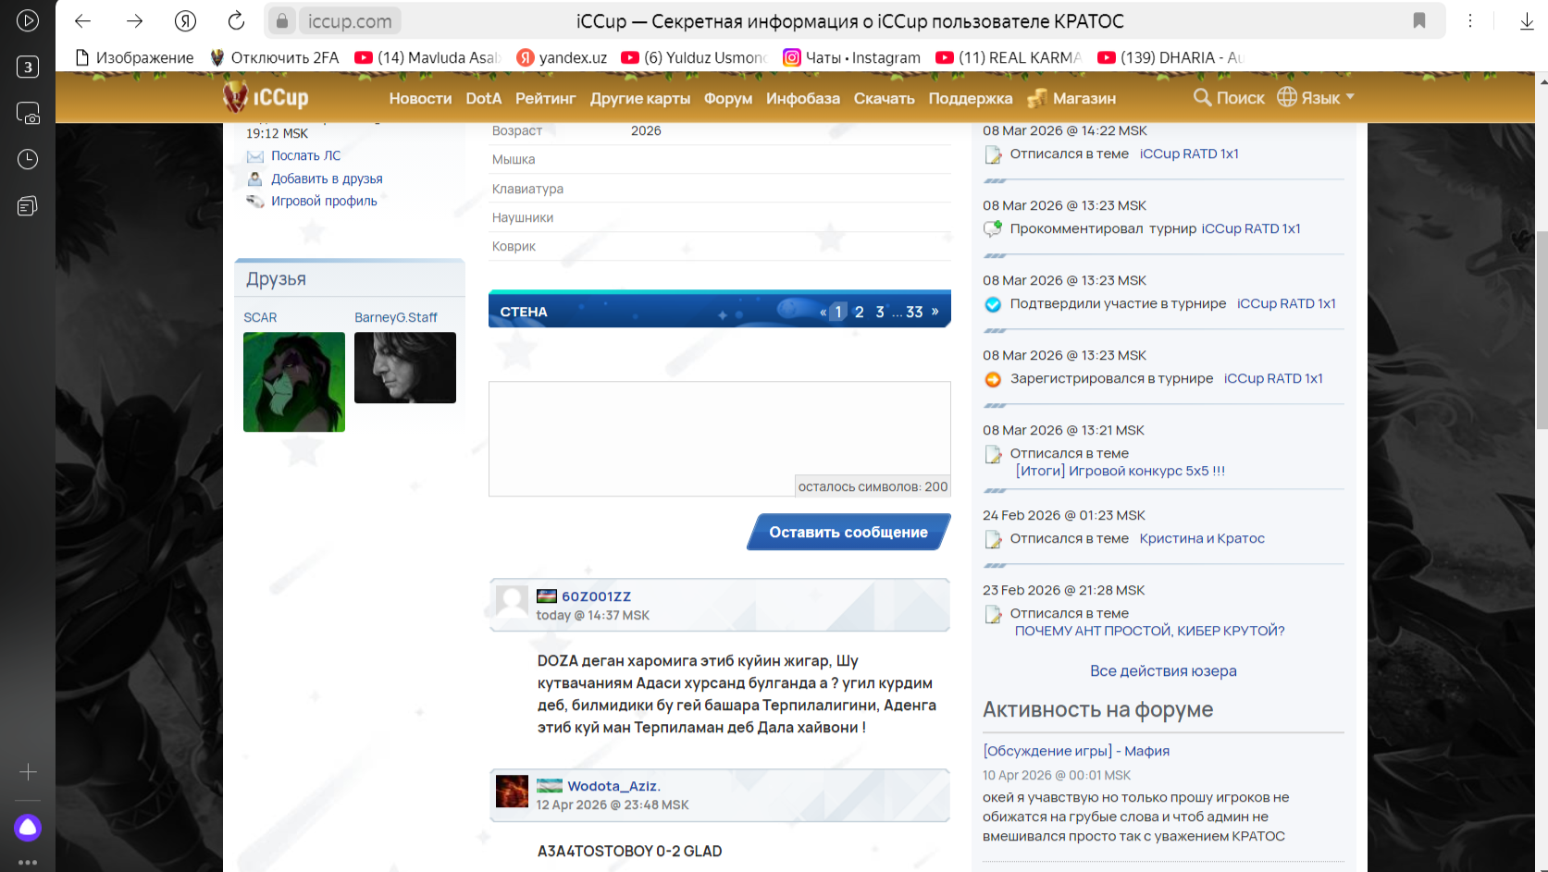
Task: Click the lock site-security icon
Action: tap(282, 20)
